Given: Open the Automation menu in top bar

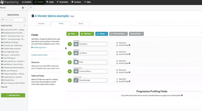Looking at the screenshot, I should [63, 2].
